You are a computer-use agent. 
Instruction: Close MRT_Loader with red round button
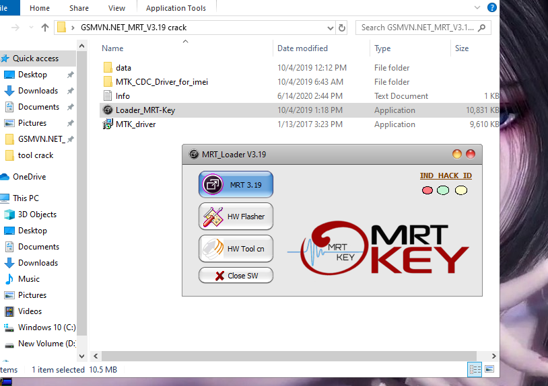tap(471, 154)
